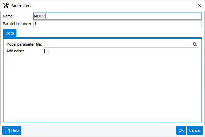Click the Parameters title text

(x=21, y=6)
